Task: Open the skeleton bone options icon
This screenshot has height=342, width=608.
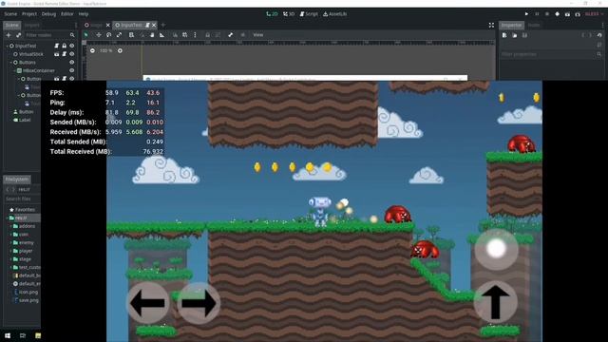Action: pos(230,35)
